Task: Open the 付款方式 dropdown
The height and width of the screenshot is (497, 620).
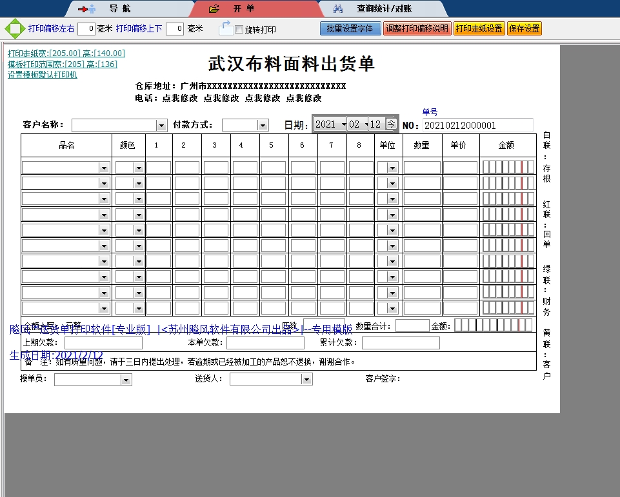Action: tap(262, 125)
